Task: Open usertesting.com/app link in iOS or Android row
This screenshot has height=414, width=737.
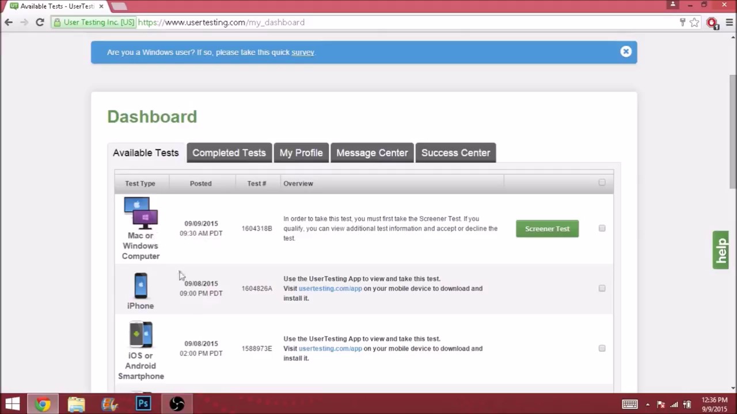Action: click(x=330, y=348)
